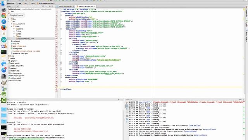Image resolution: width=248 pixels, height=140 pixels.
Task: Fold the uses-sdk tag in gutter
Action: pos(61,15)
